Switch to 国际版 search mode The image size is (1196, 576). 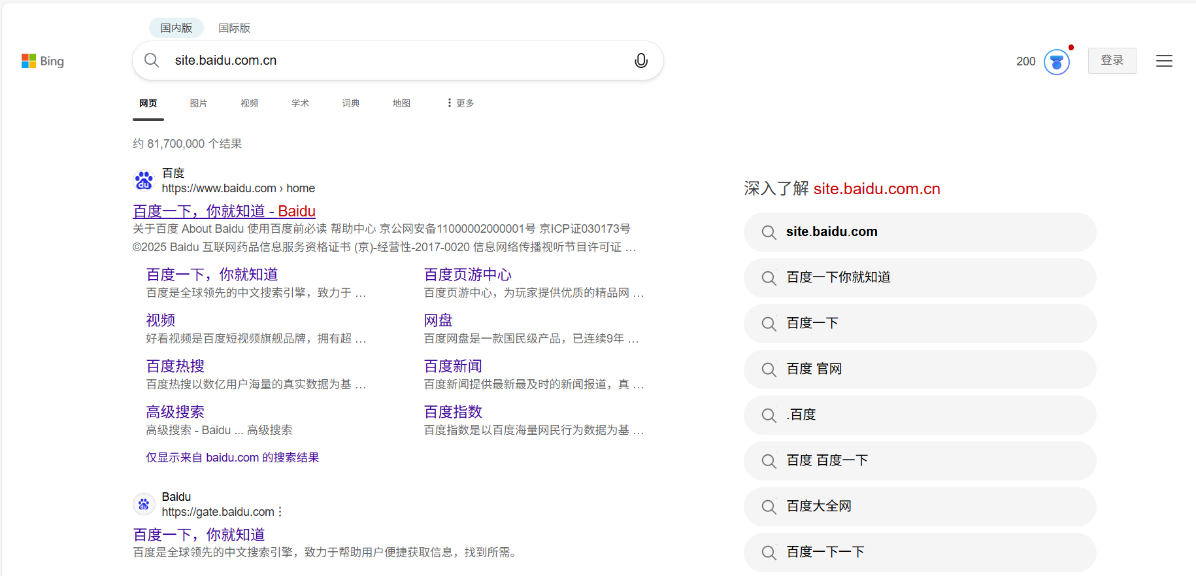coord(235,27)
